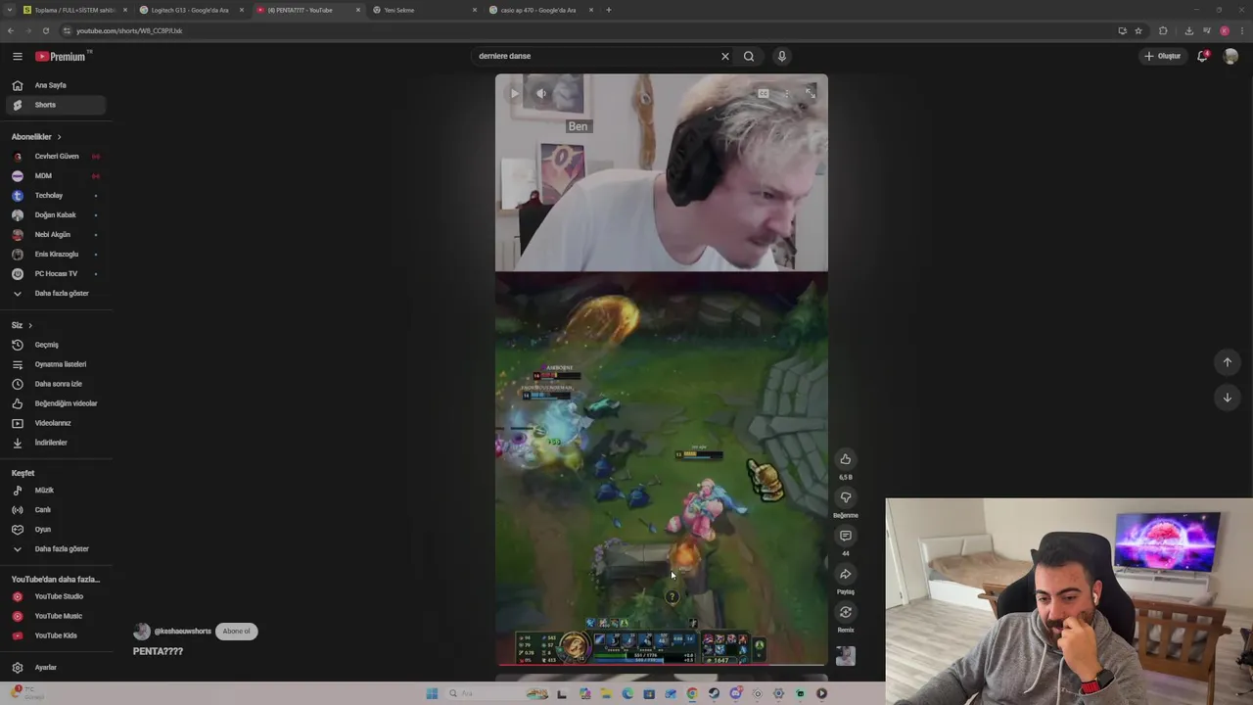Open a new browser tab with plus
This screenshot has height=705, width=1253.
[608, 10]
